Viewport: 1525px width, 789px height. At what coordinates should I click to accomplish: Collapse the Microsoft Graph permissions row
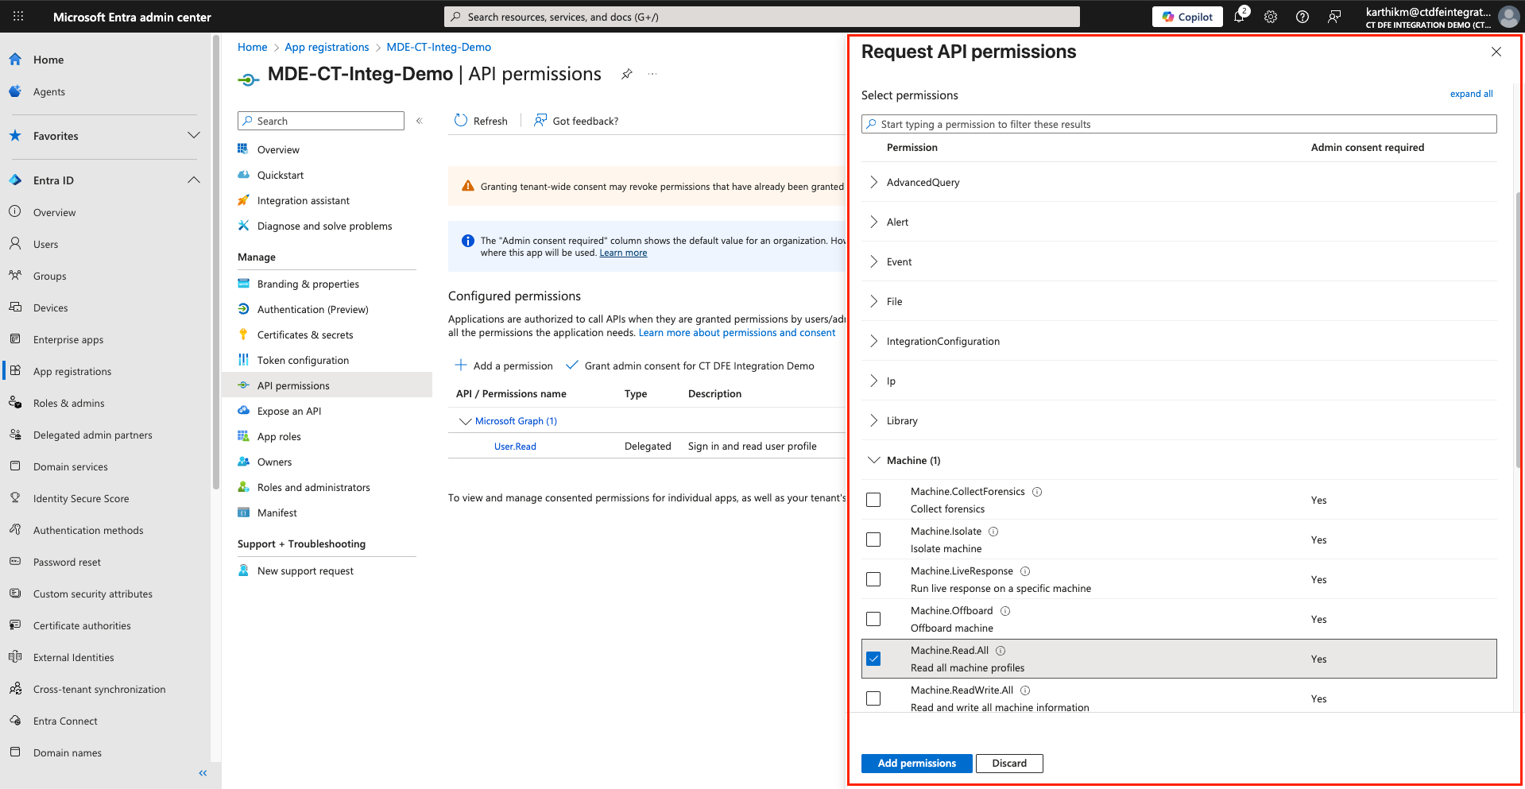click(x=466, y=420)
